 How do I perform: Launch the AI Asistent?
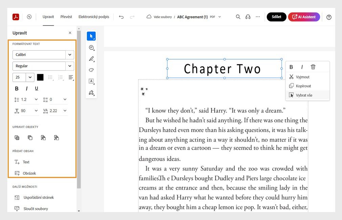[x=304, y=17]
